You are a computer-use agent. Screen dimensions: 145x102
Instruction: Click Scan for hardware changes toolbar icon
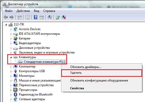click(50, 17)
